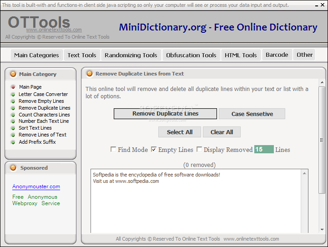
Task: Click the main panel scroll down arrow
Action: click(x=322, y=230)
